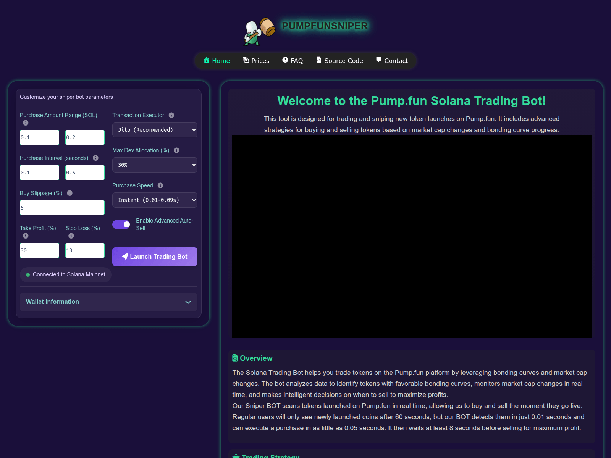Screen dimensions: 611x458
Task: Click minimum purchase amount field 0.1
Action: 39,137
